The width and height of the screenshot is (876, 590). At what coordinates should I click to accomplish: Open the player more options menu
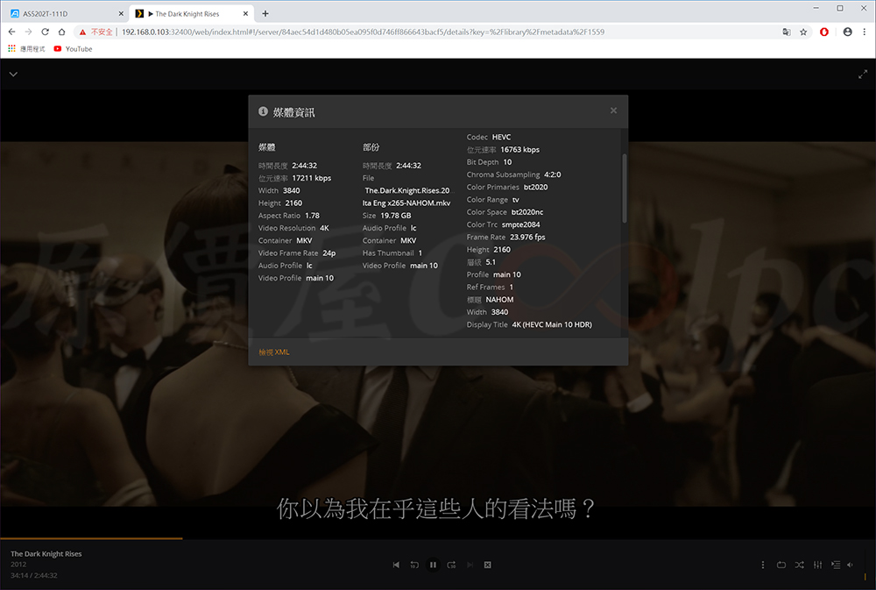click(x=763, y=565)
